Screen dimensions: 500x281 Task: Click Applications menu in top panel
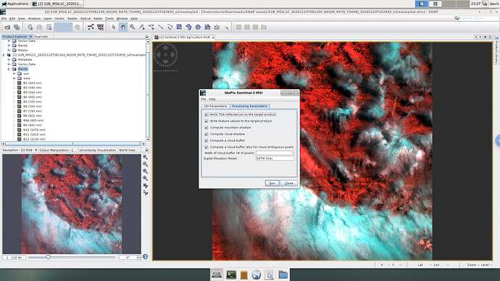pyautogui.click(x=15, y=4)
